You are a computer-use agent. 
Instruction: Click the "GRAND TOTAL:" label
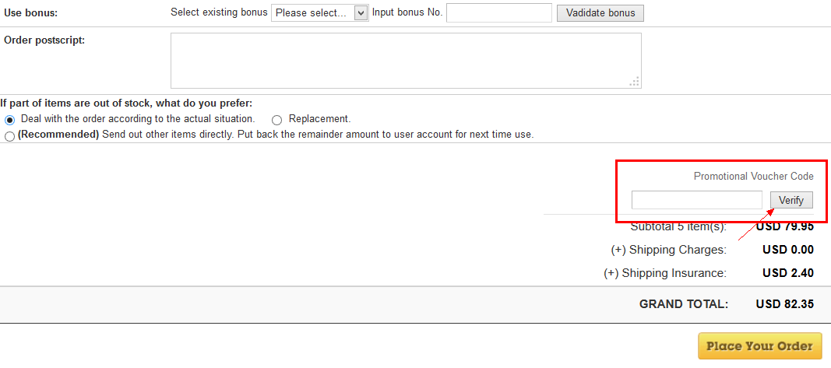pyautogui.click(x=683, y=304)
